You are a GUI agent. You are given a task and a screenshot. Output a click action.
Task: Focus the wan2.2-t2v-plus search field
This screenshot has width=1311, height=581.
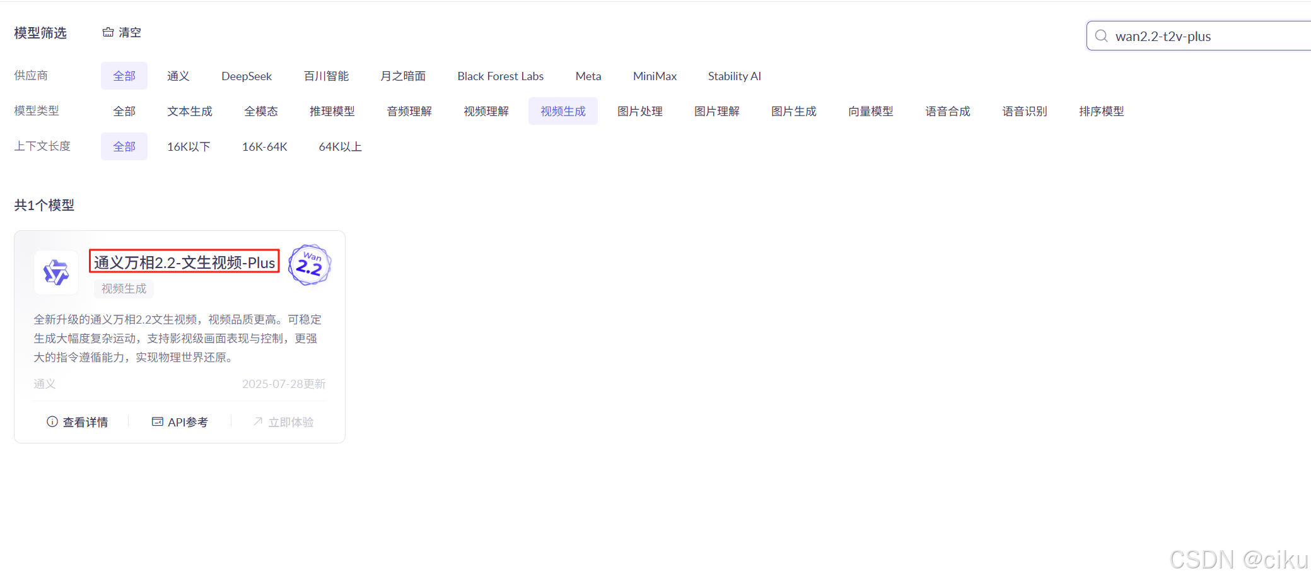coord(1198,36)
